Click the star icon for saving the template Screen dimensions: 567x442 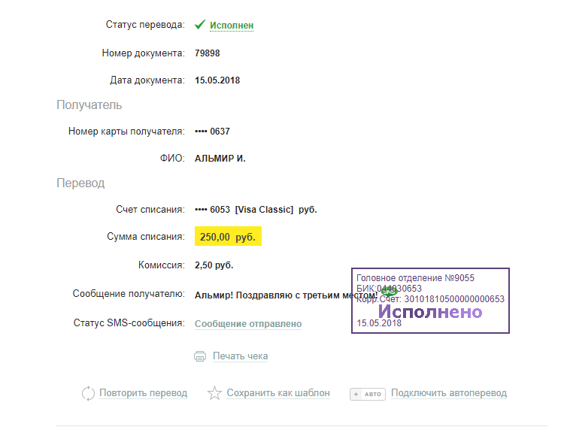coord(214,393)
